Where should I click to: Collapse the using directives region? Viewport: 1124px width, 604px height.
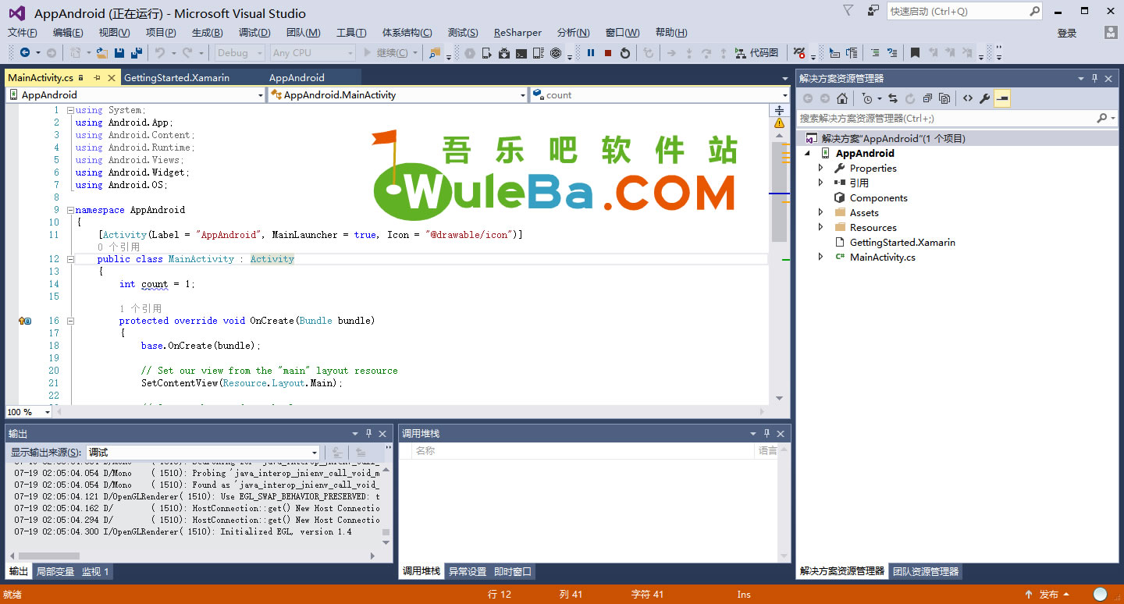(x=69, y=110)
